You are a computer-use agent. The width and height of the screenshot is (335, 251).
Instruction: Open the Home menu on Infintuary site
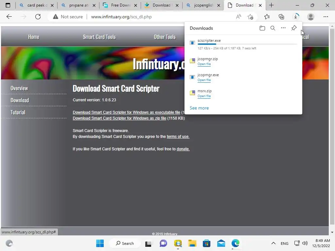[34, 37]
